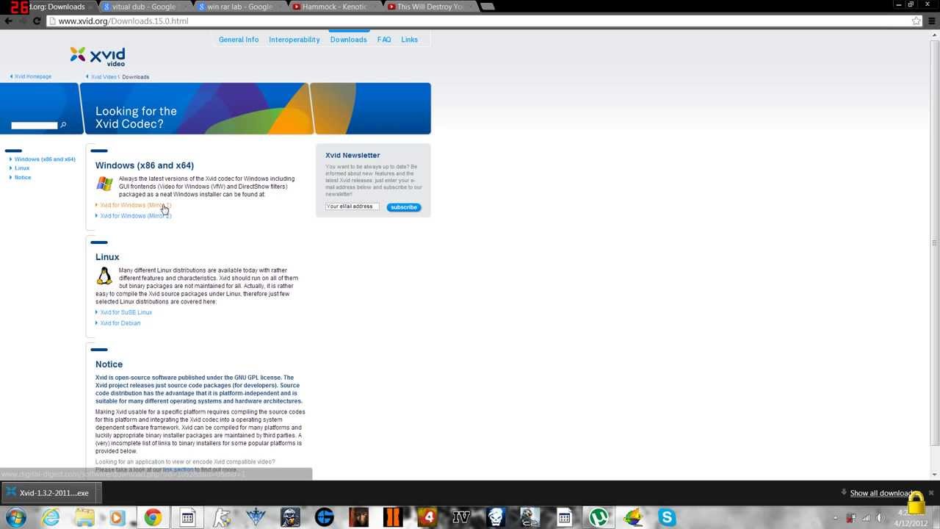Focus the 'Your eMail address' field
The image size is (940, 529).
coord(352,206)
